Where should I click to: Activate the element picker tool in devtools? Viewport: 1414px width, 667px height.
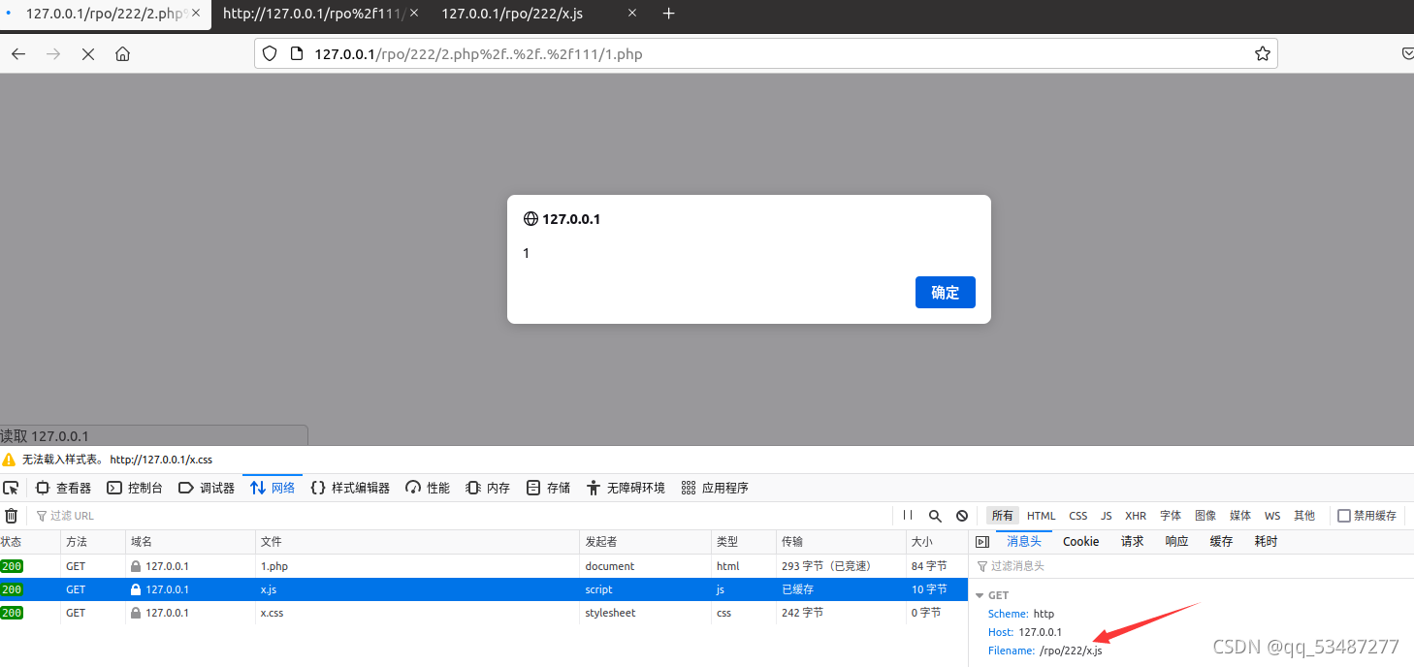pos(11,488)
